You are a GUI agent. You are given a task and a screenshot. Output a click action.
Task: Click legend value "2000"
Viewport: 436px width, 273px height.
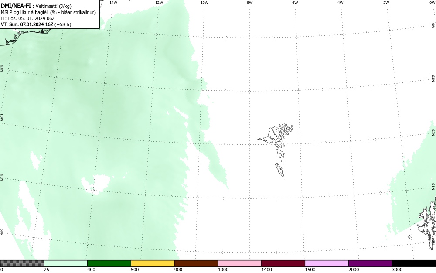354,270
